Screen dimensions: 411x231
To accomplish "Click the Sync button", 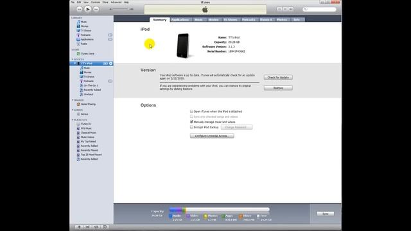I will pyautogui.click(x=326, y=214).
